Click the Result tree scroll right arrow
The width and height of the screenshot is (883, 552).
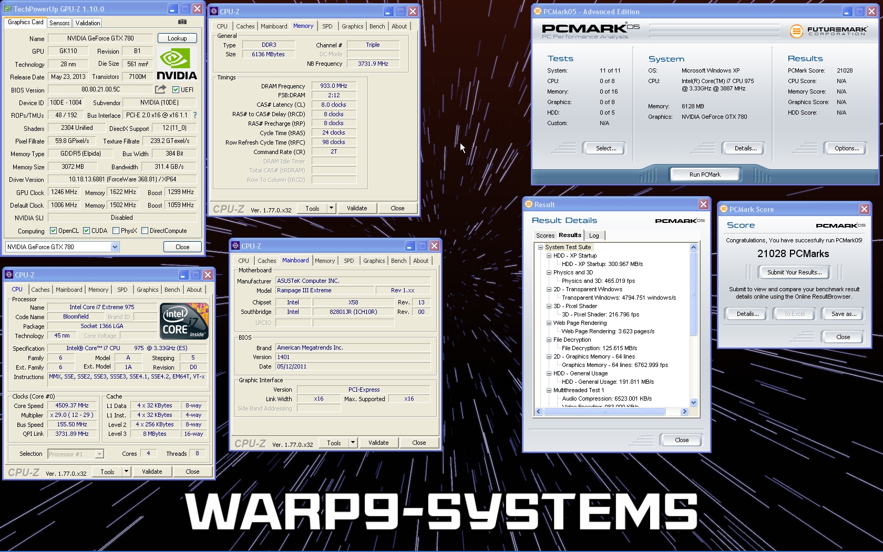tap(684, 412)
